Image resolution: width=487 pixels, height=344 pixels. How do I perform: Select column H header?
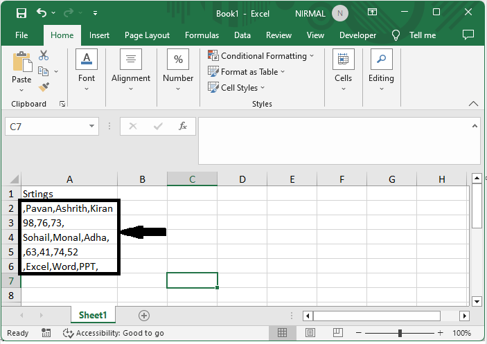[442, 179]
